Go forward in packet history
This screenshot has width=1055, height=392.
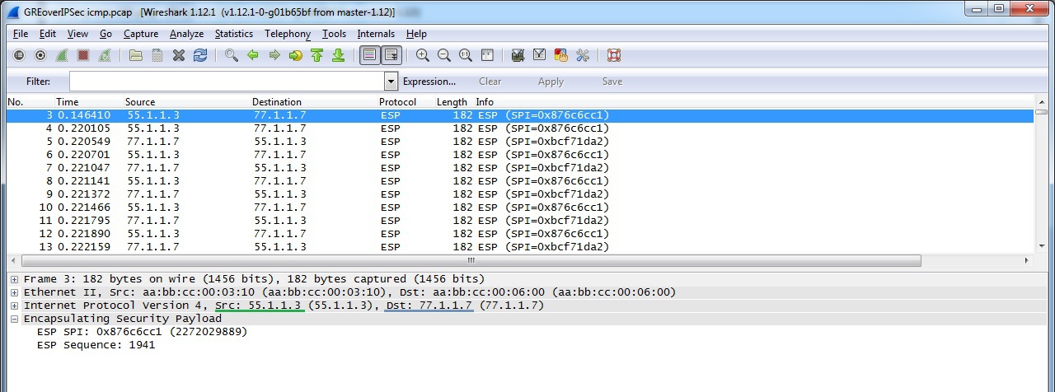pos(274,55)
